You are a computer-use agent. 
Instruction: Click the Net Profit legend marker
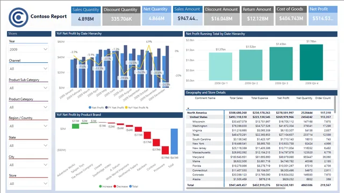(90, 107)
